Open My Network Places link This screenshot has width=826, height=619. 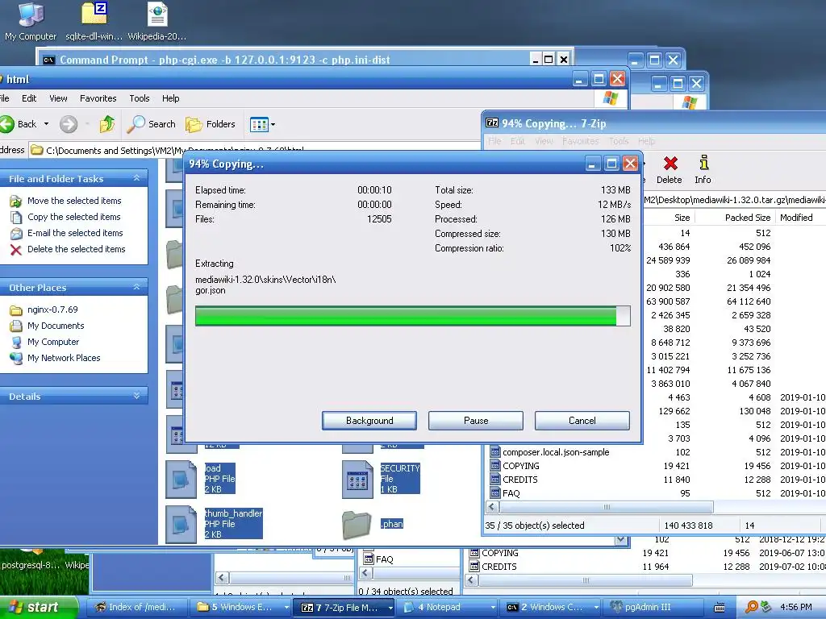coord(64,358)
